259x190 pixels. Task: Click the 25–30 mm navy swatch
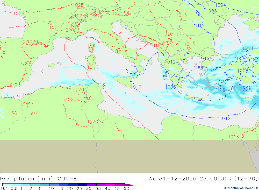point(82,185)
